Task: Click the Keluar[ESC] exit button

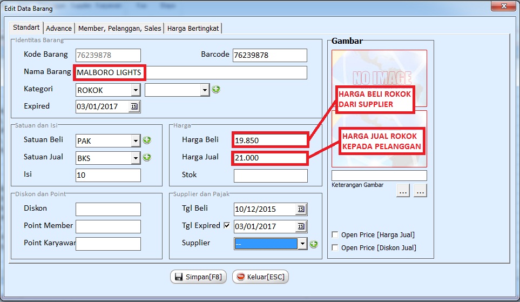Action: (x=260, y=277)
